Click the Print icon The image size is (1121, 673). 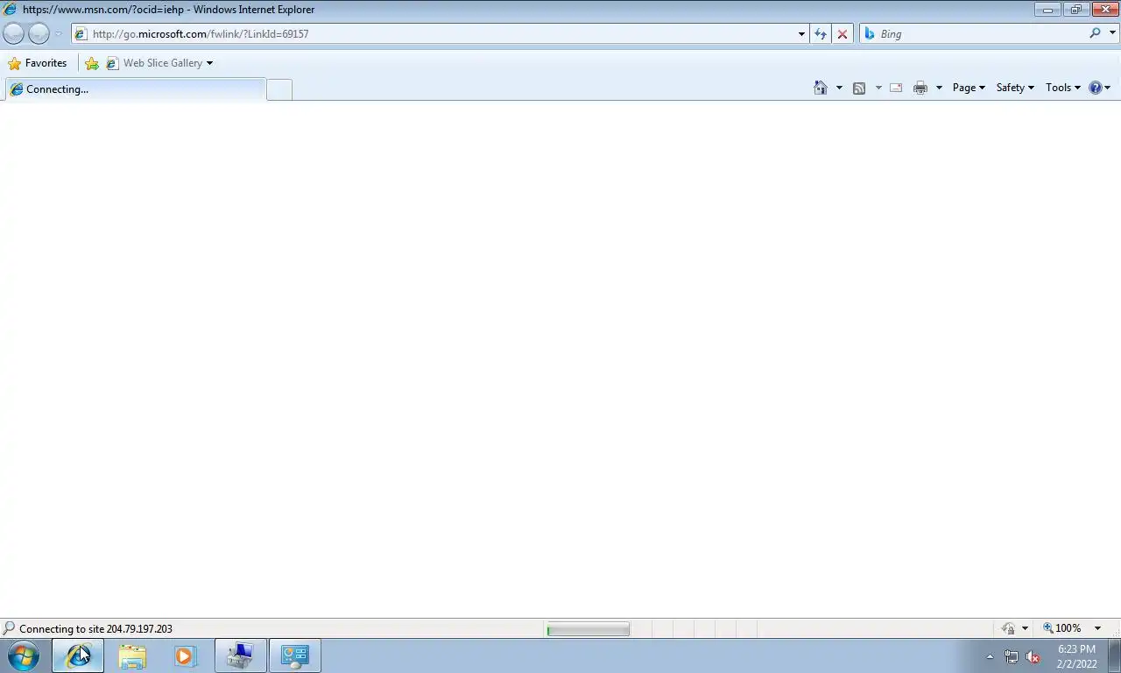click(920, 88)
